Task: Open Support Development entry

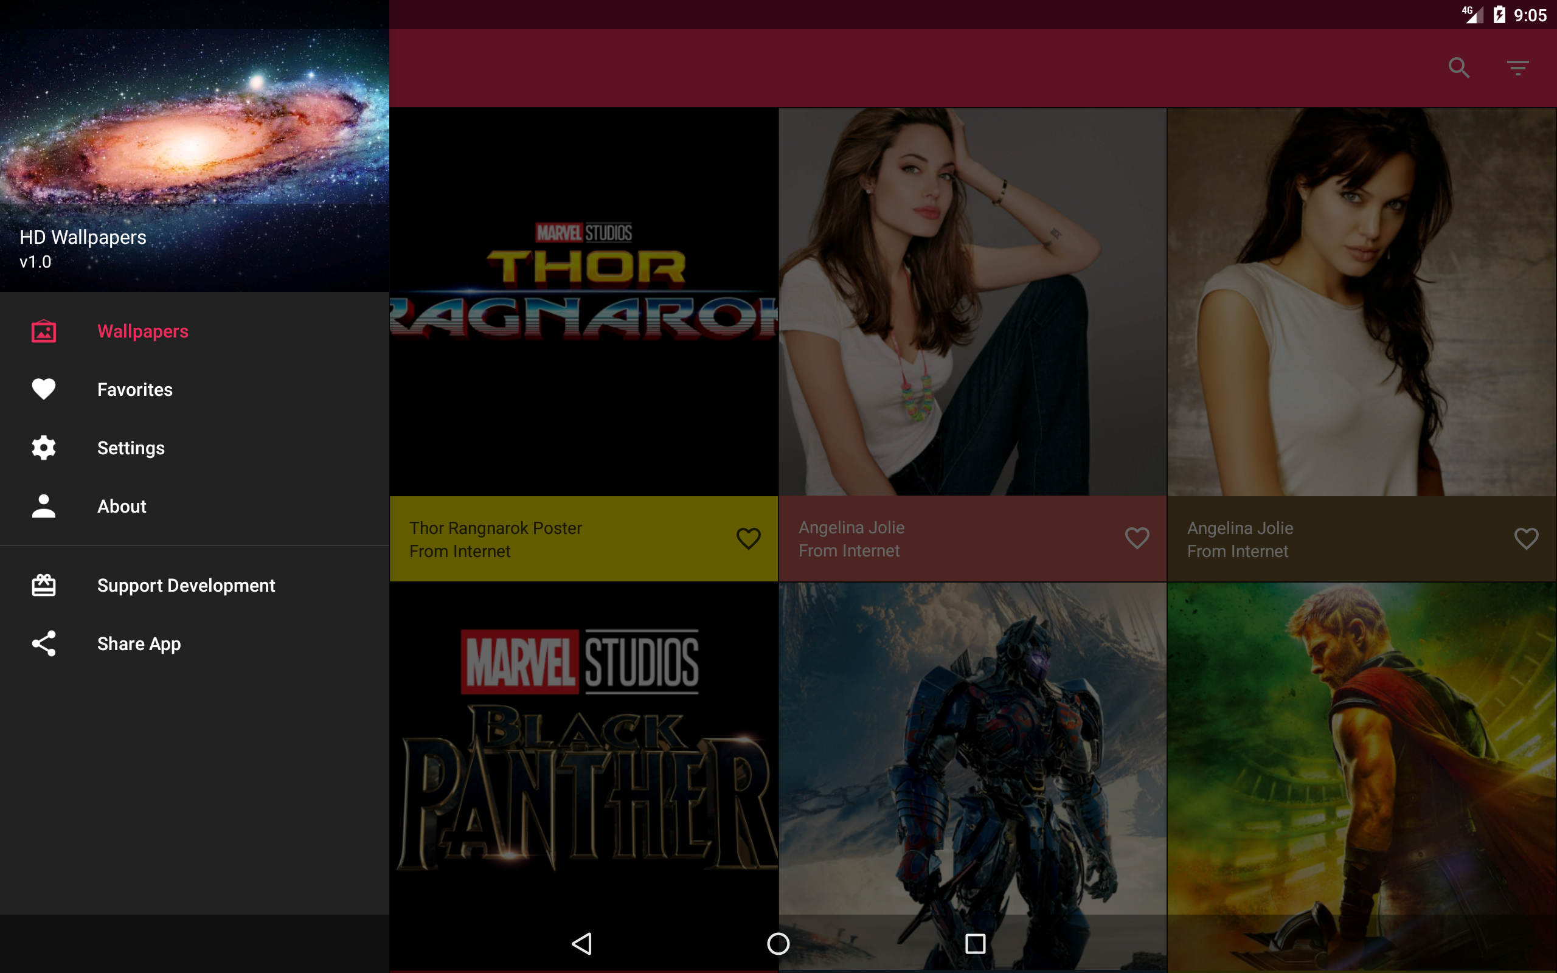Action: click(x=194, y=585)
